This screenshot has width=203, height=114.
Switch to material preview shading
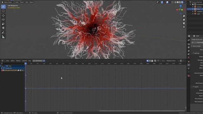pos(180,2)
